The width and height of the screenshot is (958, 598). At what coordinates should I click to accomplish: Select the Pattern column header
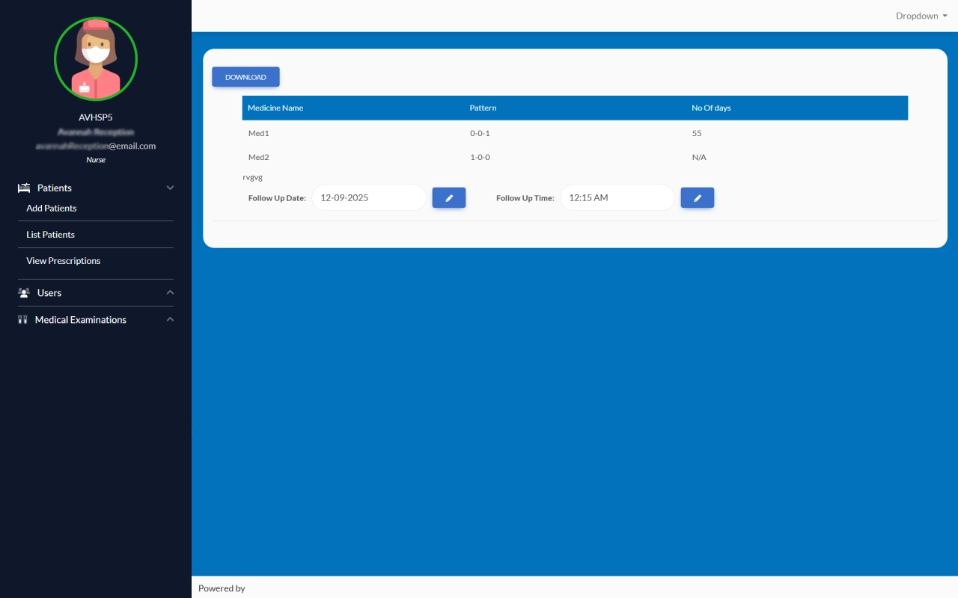483,108
